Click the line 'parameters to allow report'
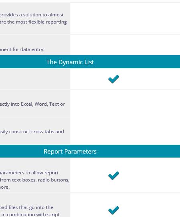The width and height of the screenshot is (180, 217). 29,173
